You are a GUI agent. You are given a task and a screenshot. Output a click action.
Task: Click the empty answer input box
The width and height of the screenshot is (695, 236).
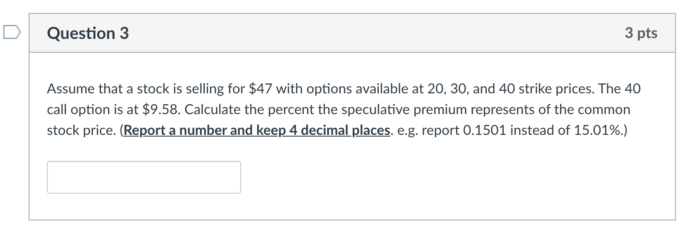pos(144,177)
